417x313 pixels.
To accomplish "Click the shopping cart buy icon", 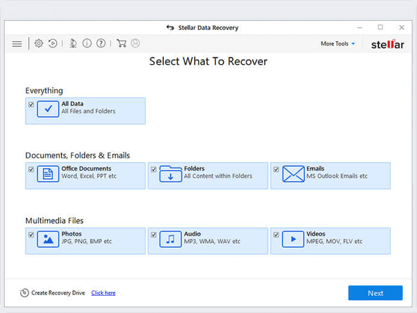I will [x=121, y=43].
